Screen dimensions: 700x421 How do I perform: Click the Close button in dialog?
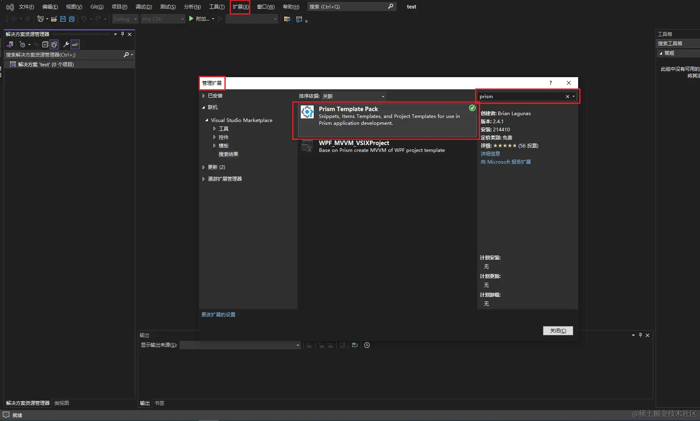click(x=558, y=330)
